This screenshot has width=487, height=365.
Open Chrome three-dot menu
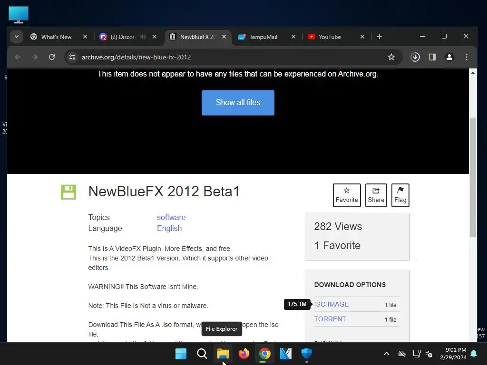tap(466, 57)
